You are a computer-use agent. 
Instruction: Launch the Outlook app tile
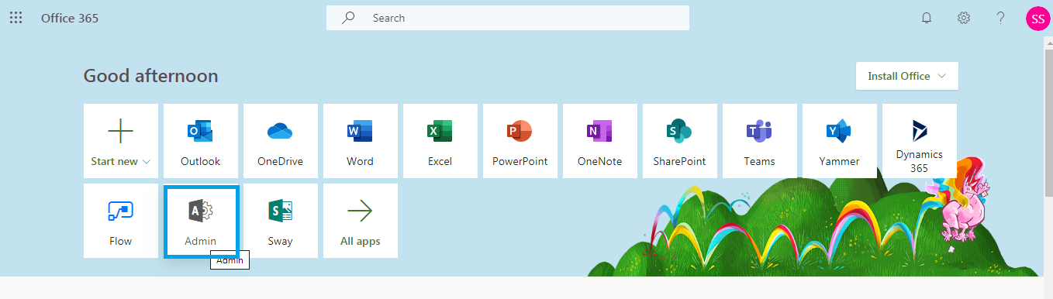click(201, 141)
